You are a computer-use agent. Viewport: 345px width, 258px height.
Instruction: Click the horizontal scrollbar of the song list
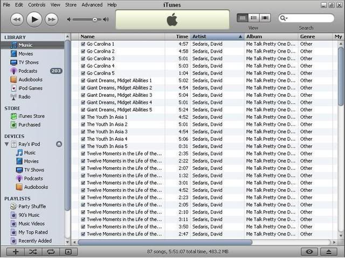coord(165,242)
